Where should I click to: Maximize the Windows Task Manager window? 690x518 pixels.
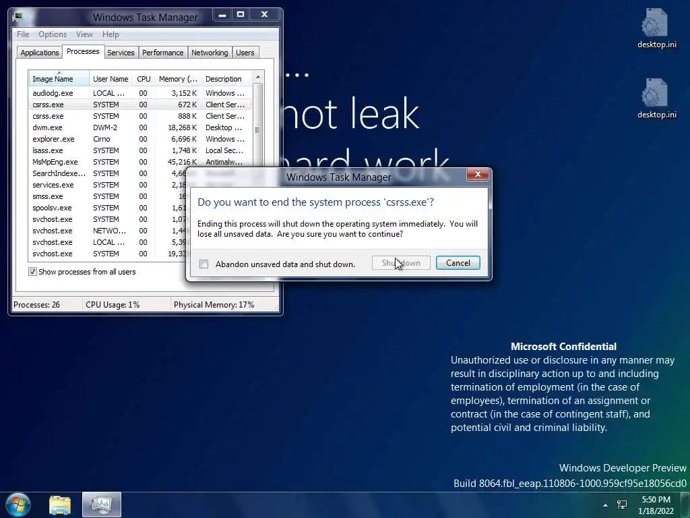(241, 15)
